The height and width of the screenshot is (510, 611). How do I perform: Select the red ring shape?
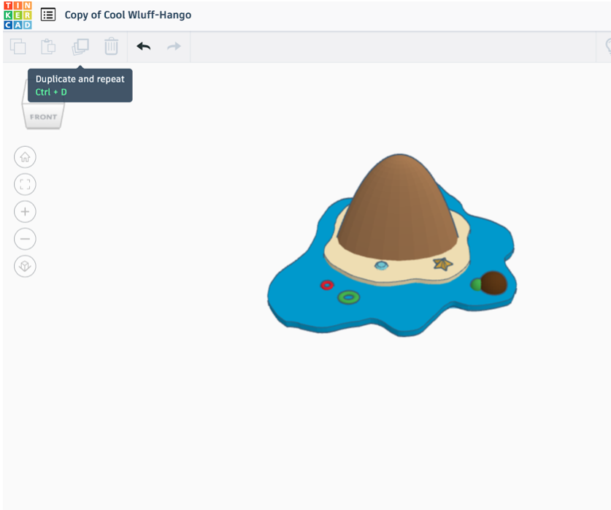(x=326, y=285)
